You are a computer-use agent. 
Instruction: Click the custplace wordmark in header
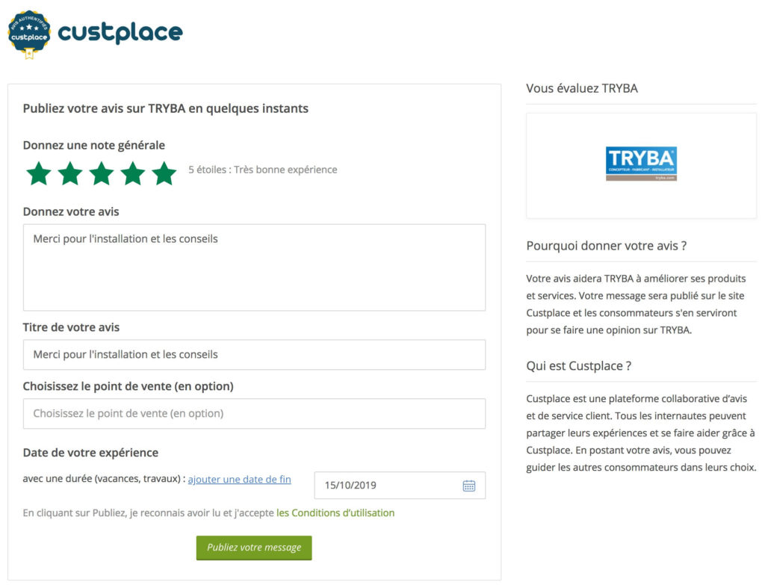(120, 33)
